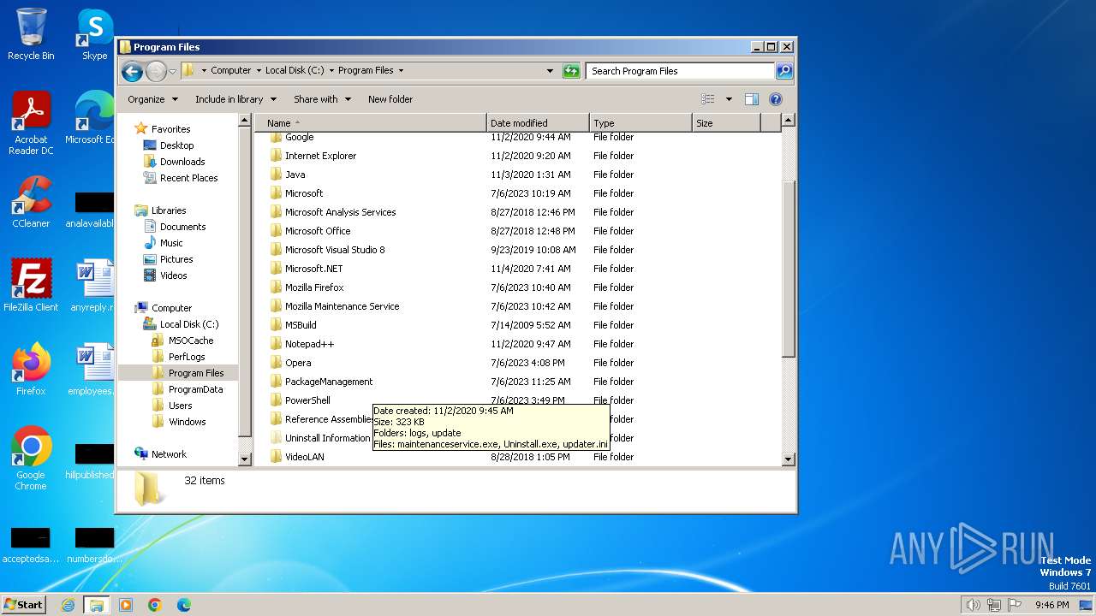Open the Start menu
Image resolution: width=1096 pixels, height=616 pixels.
(x=23, y=604)
